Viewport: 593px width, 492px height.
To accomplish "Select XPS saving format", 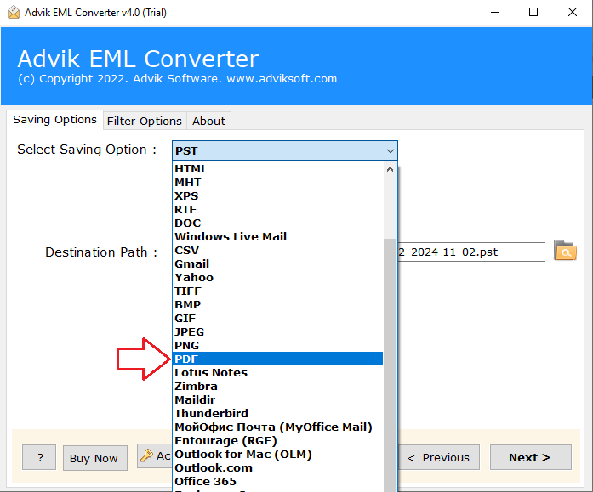I will click(x=277, y=196).
